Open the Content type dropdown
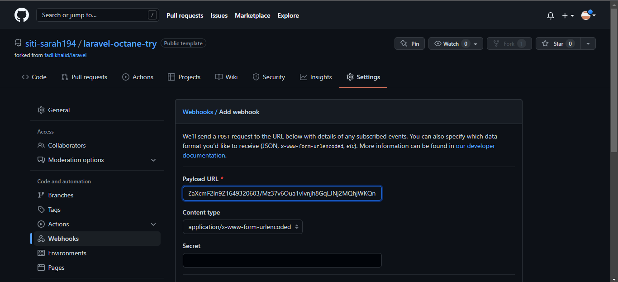The width and height of the screenshot is (618, 282). (x=242, y=227)
